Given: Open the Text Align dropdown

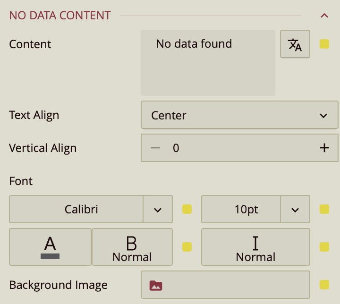Looking at the screenshot, I should tap(239, 115).
